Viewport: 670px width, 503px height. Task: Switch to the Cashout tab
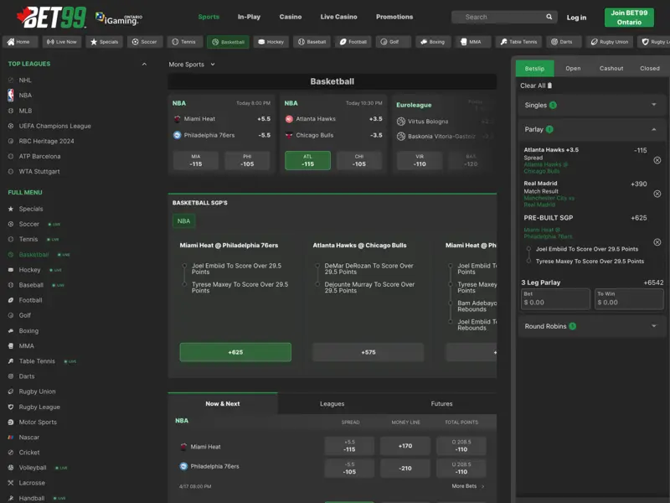click(611, 69)
